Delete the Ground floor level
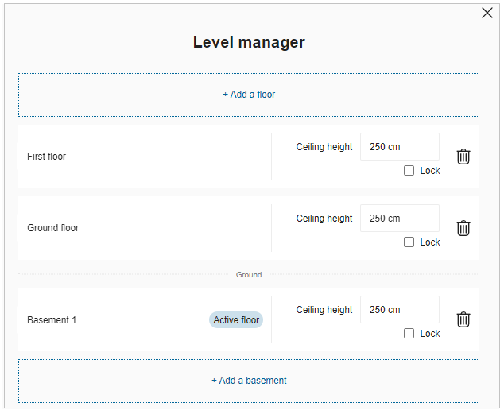The height and width of the screenshot is (410, 504). (463, 228)
